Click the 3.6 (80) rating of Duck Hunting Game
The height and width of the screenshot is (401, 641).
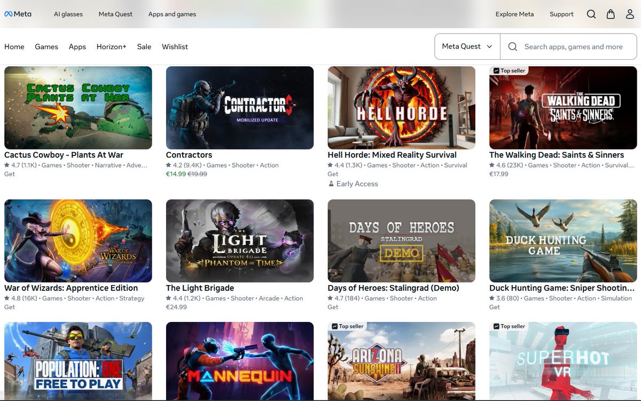[x=505, y=298]
